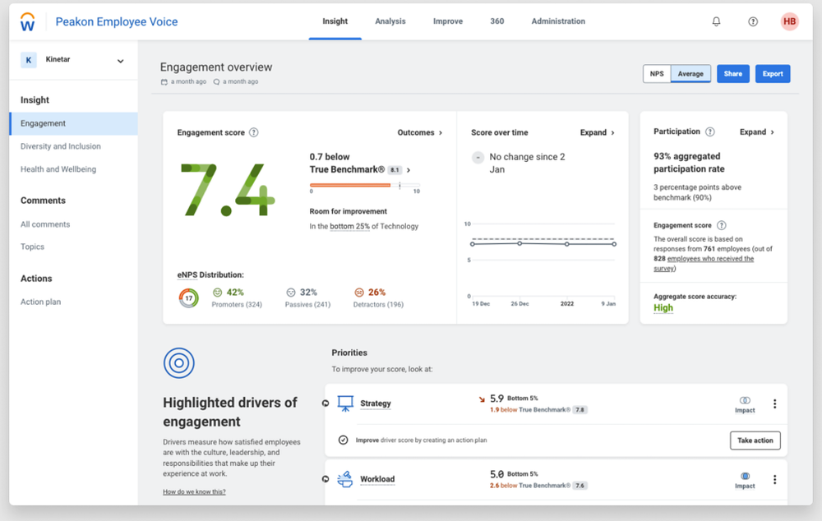Toggle Impact on the Strategy card
Image resolution: width=822 pixels, height=521 pixels.
pyautogui.click(x=744, y=399)
